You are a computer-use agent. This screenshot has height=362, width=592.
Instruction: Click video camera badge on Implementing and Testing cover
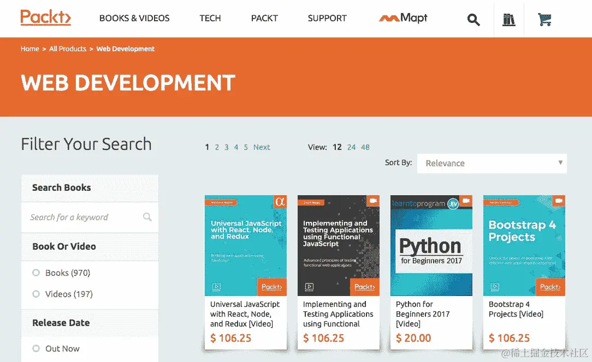click(x=373, y=201)
